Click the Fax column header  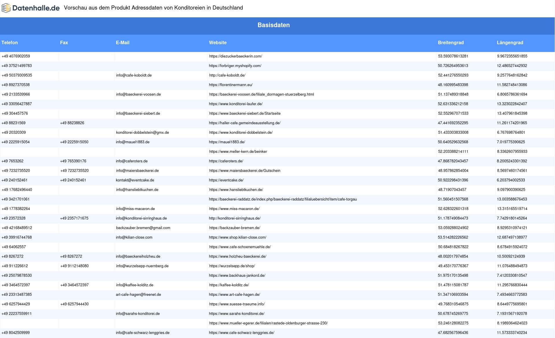click(x=64, y=43)
